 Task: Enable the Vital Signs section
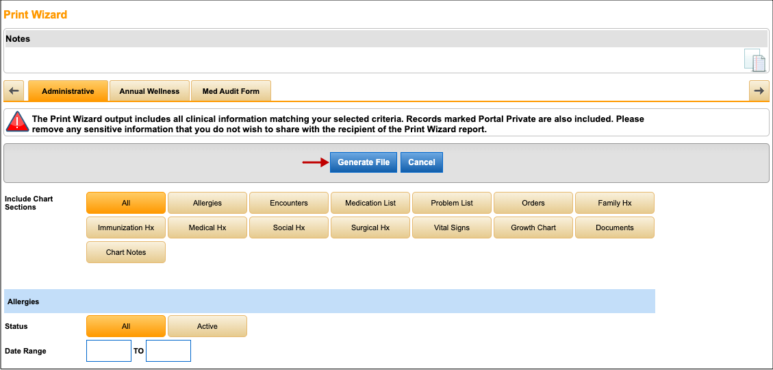click(452, 227)
